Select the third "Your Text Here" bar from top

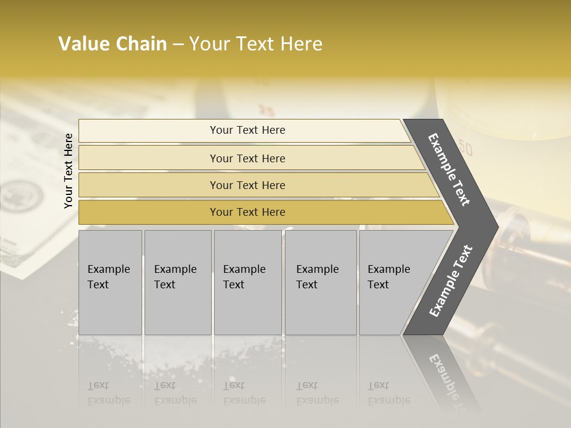pos(247,185)
